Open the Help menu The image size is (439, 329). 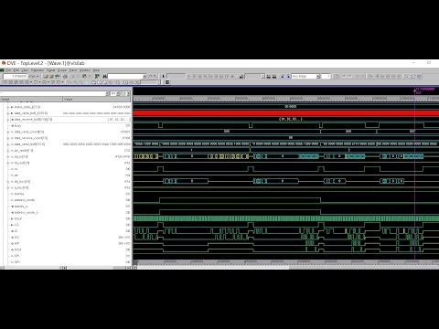point(96,70)
